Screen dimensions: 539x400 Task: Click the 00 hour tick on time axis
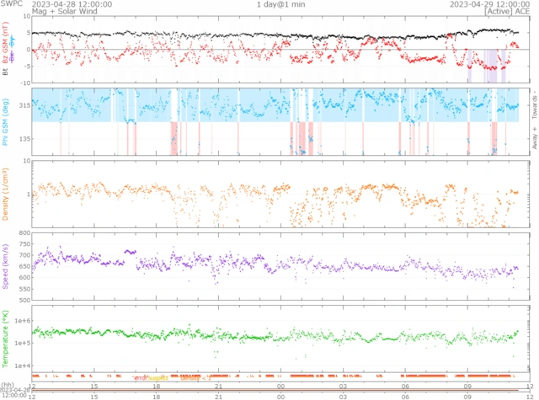[x=280, y=385]
